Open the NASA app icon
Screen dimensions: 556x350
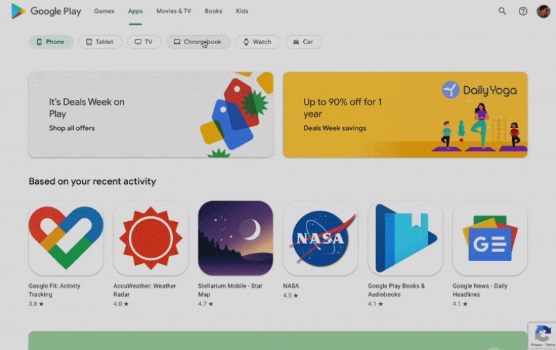320,238
